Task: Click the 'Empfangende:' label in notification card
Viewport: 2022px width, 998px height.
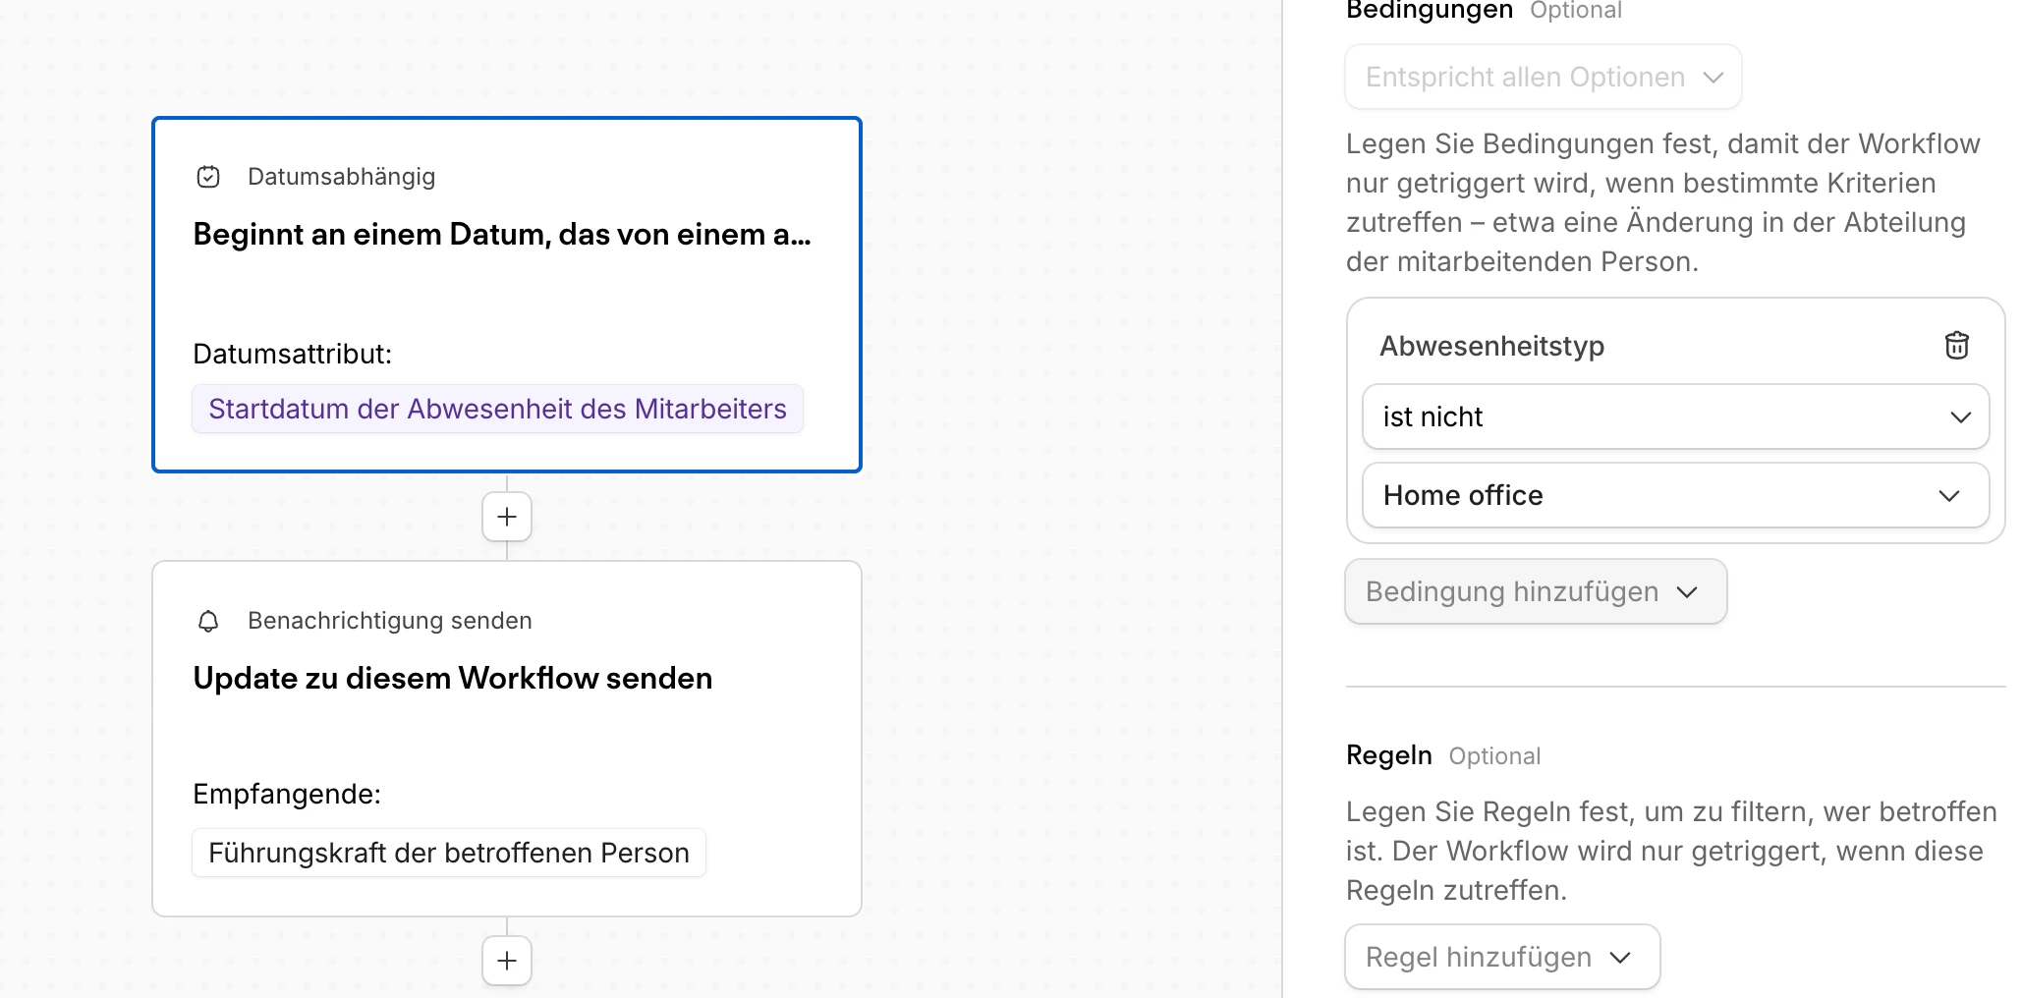Action: 286,794
